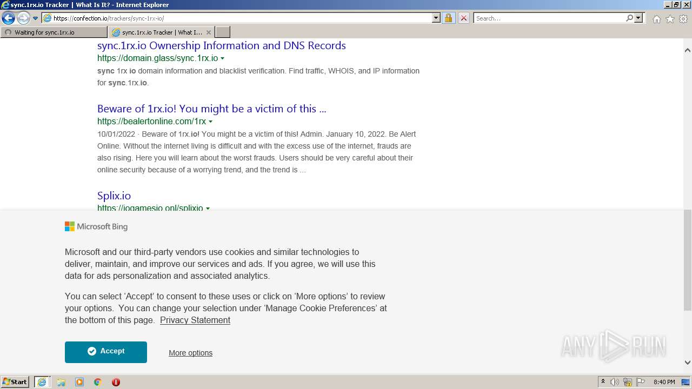692x389 pixels.
Task: Open a new blank tab
Action: pos(223,32)
